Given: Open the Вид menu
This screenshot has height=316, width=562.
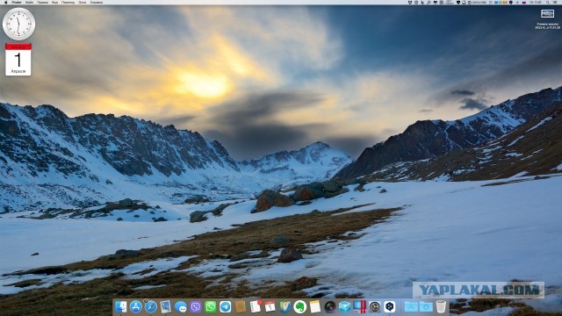Looking at the screenshot, I should 54,2.
